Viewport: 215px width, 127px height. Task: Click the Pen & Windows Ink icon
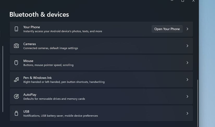click(16, 80)
